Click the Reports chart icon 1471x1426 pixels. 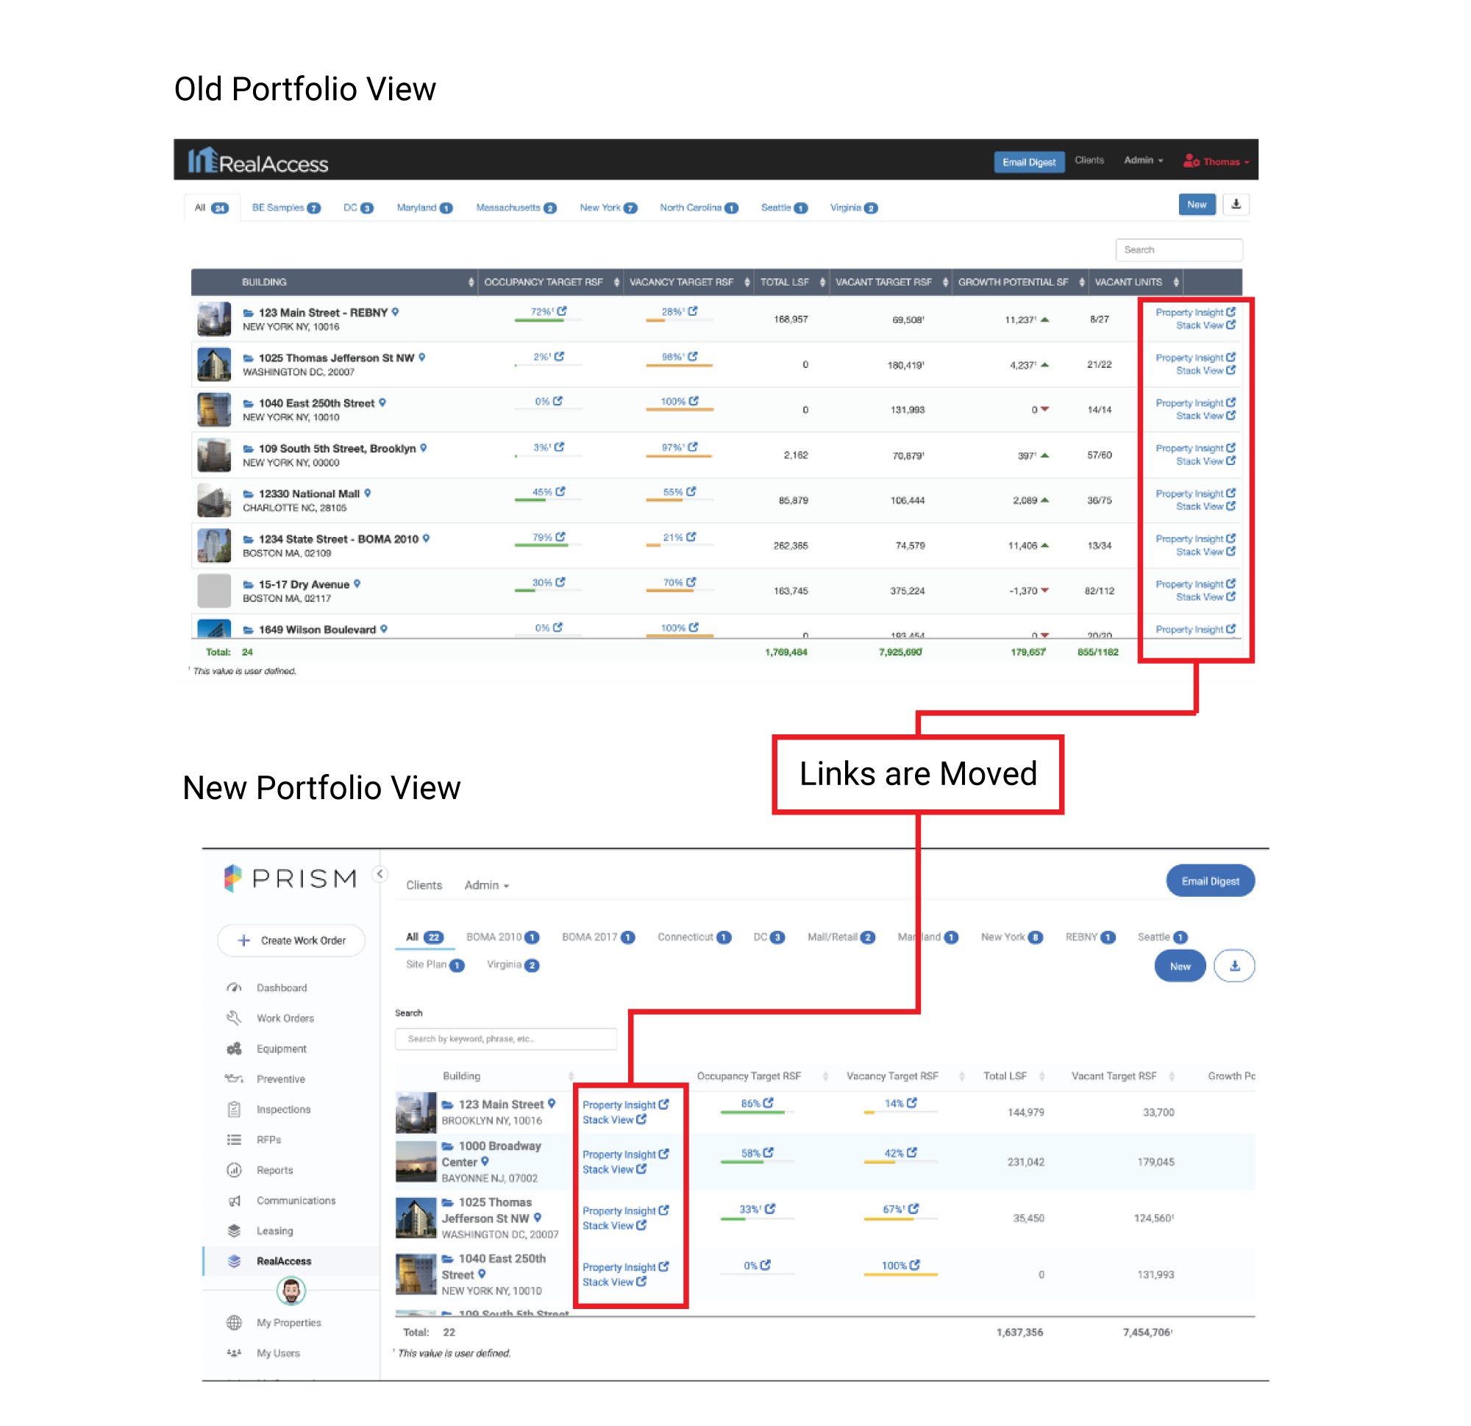coord(234,1169)
